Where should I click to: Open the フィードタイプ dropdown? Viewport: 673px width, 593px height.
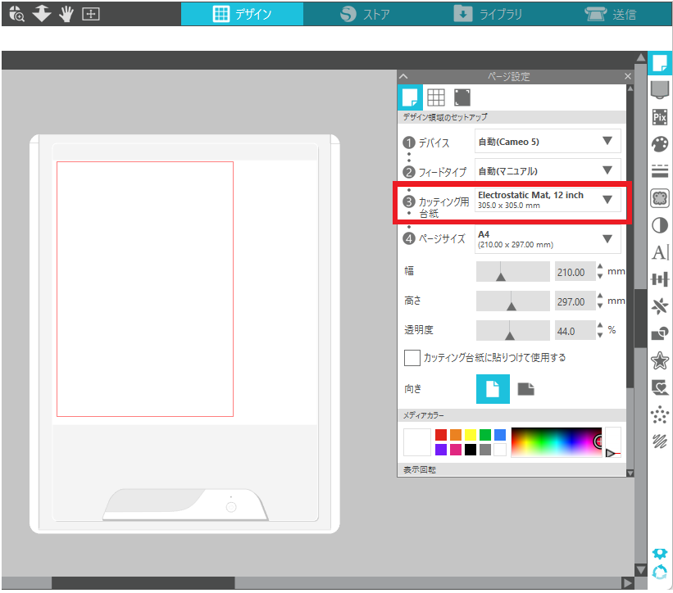click(x=548, y=171)
